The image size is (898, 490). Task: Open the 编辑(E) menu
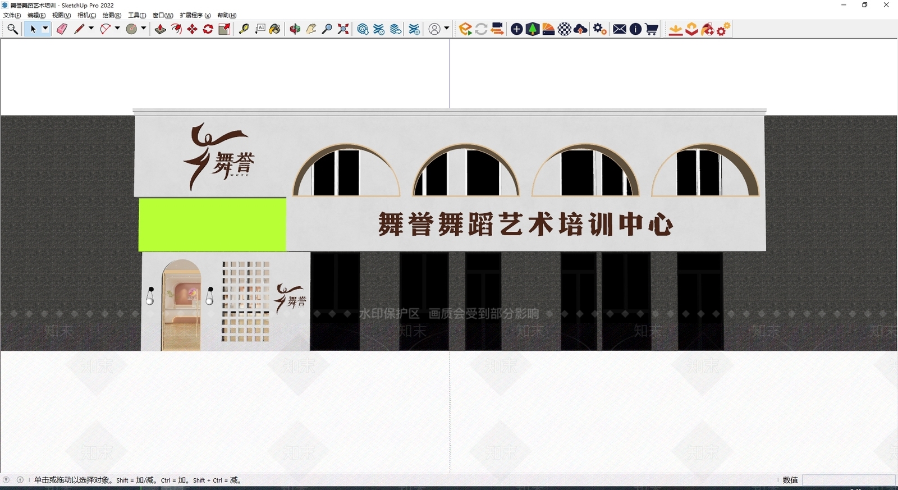(x=36, y=15)
